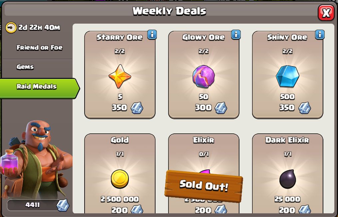Buy Dark Elixir for 200 medals
Image resolution: width=338 pixels, height=217 pixels.
click(x=288, y=174)
